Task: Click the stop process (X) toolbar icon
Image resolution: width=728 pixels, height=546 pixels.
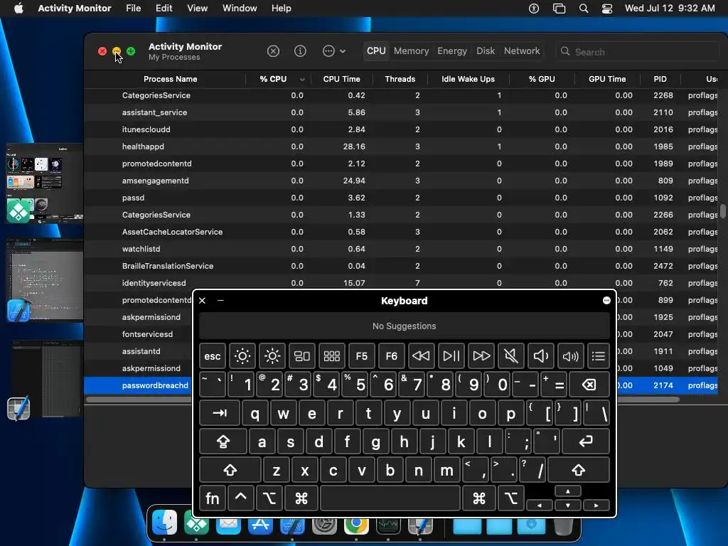Action: (x=273, y=51)
